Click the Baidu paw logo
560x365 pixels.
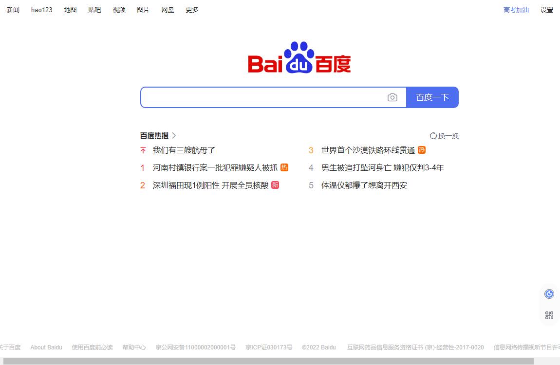pyautogui.click(x=299, y=57)
